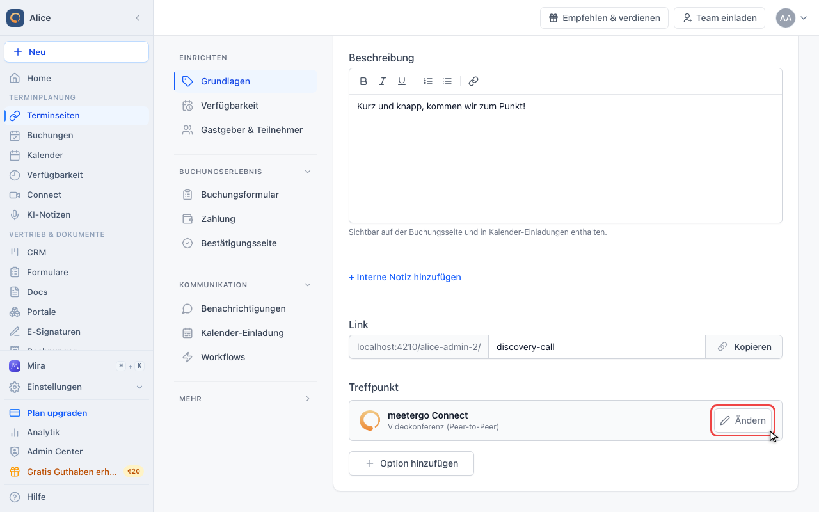Collapse the Buchungserlebnis section
This screenshot has width=819, height=512.
coord(308,172)
